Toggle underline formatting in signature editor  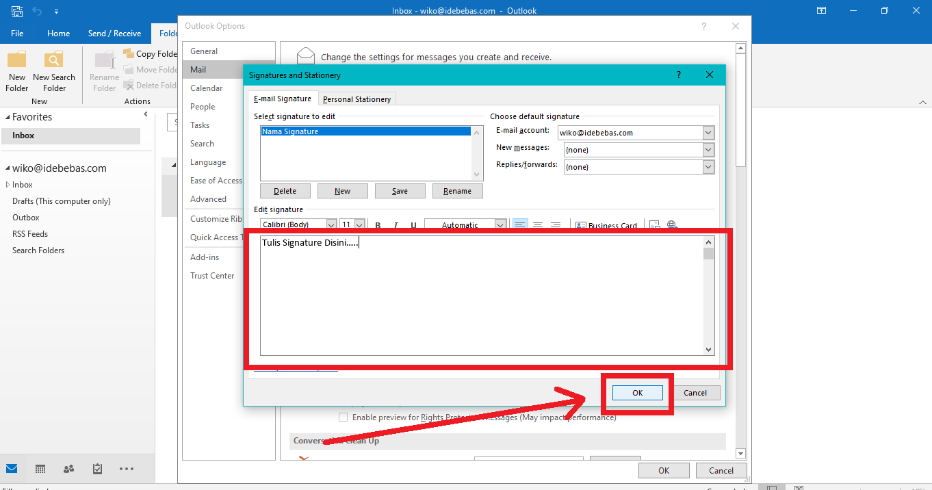coord(413,225)
